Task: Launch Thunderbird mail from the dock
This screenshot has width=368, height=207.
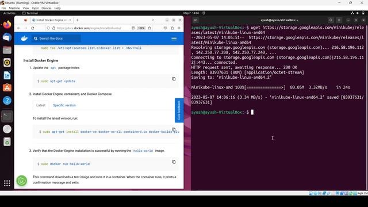Action: click(x=7, y=37)
